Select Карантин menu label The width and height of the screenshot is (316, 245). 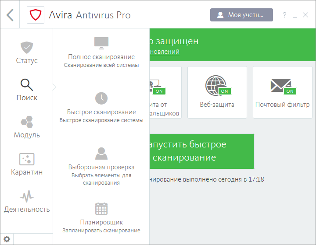coord(27,172)
